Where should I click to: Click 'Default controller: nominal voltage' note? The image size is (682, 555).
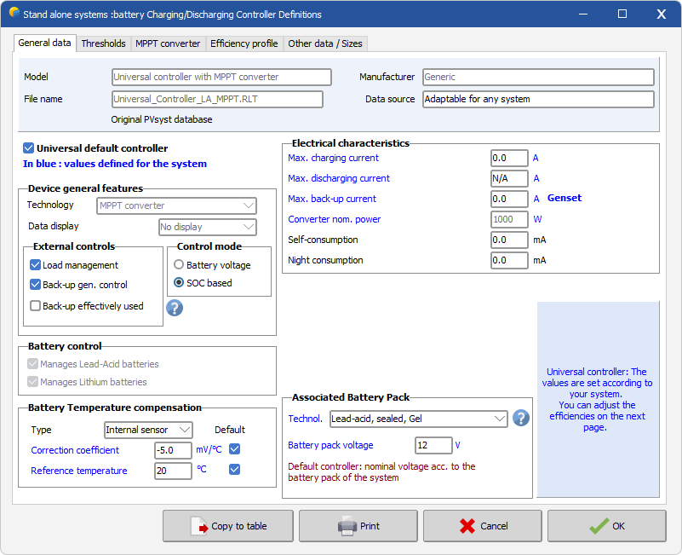pos(381,471)
